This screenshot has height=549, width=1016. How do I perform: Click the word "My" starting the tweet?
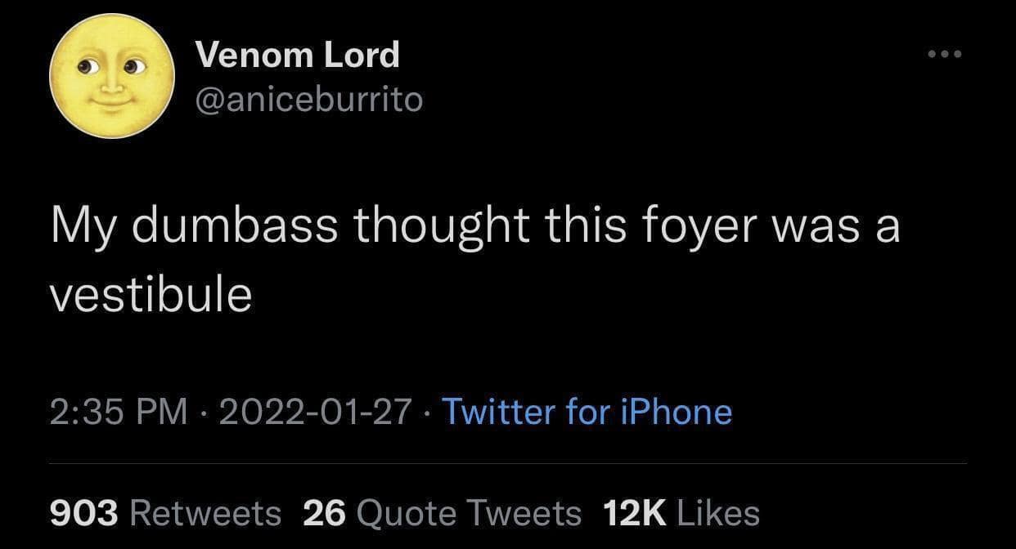click(84, 225)
